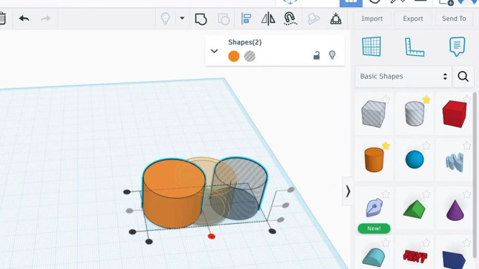Click the Import button
479x269 pixels.
pyautogui.click(x=372, y=19)
